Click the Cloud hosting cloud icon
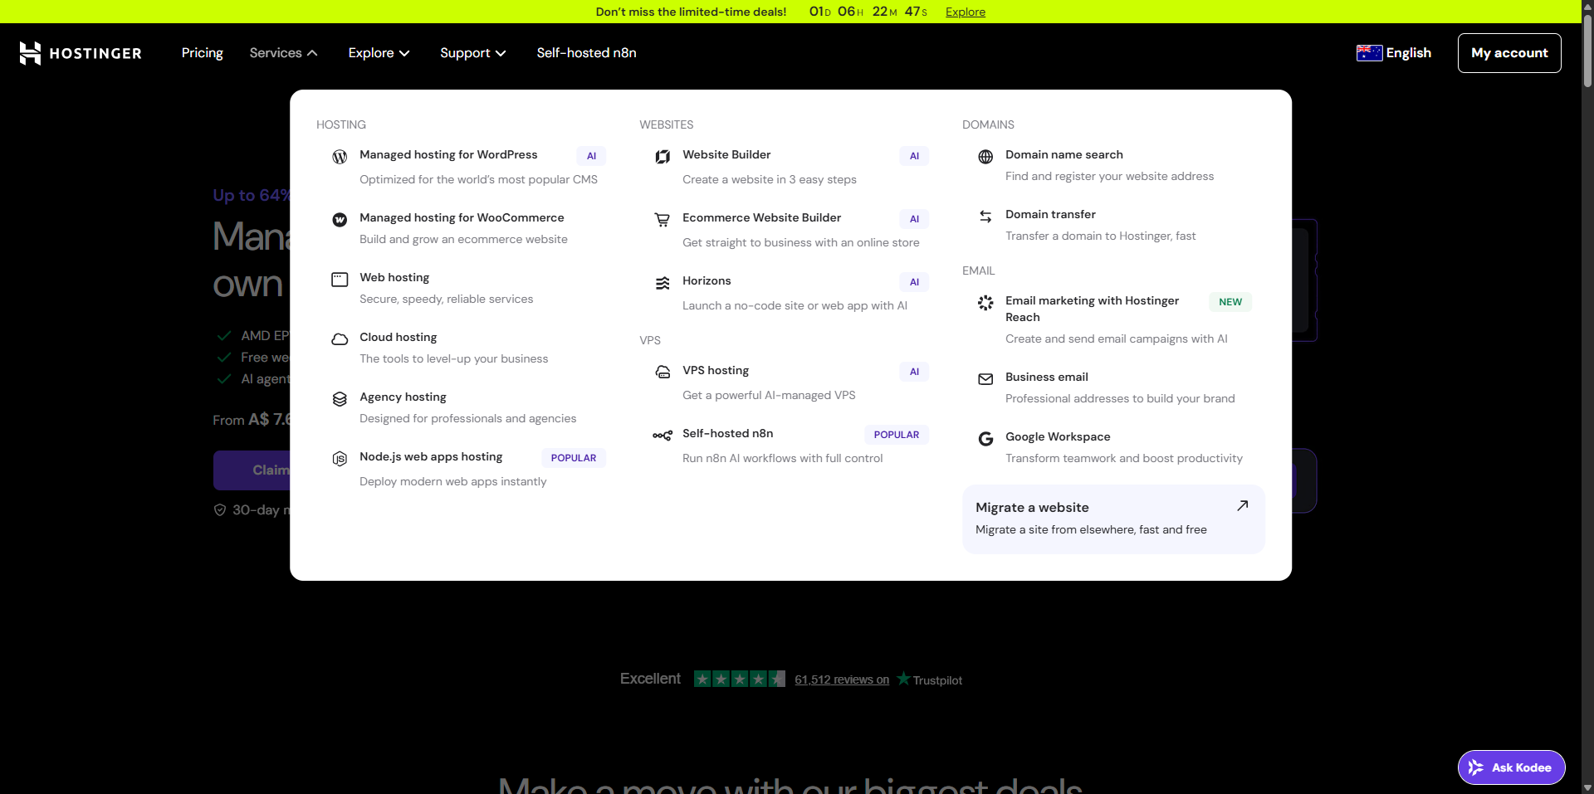 pos(340,339)
